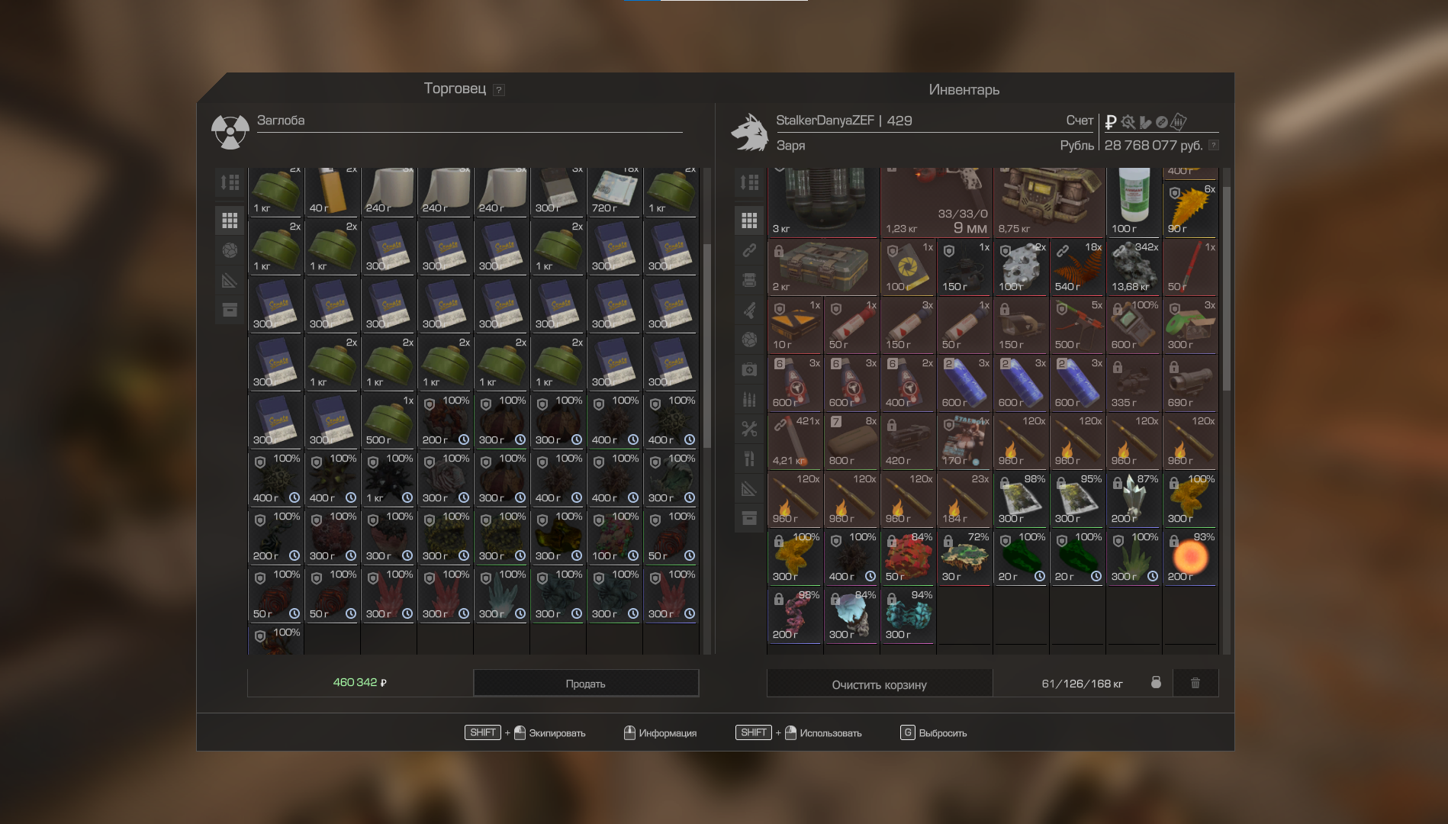Click the Очистить корзину button
The image size is (1448, 824).
coord(880,684)
